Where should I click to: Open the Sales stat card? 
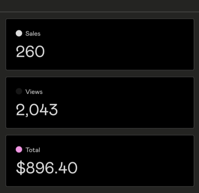(100, 44)
